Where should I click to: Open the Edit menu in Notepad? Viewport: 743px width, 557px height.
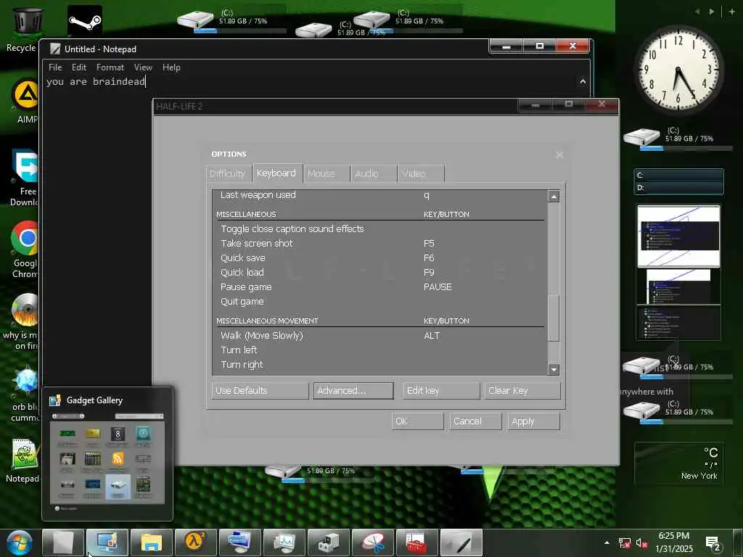click(79, 67)
